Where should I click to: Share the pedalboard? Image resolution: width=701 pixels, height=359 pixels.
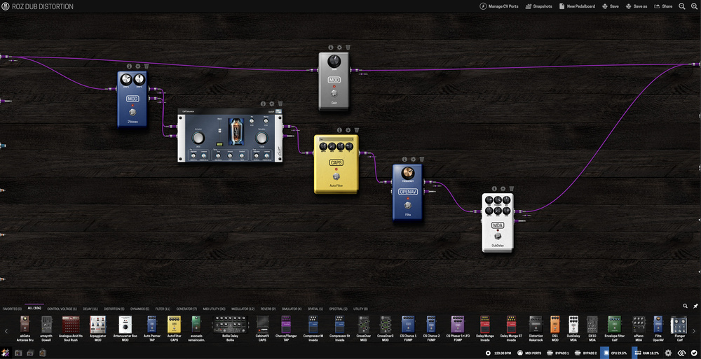(663, 6)
